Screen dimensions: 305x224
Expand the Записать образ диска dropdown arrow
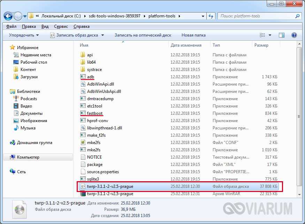click(102, 35)
